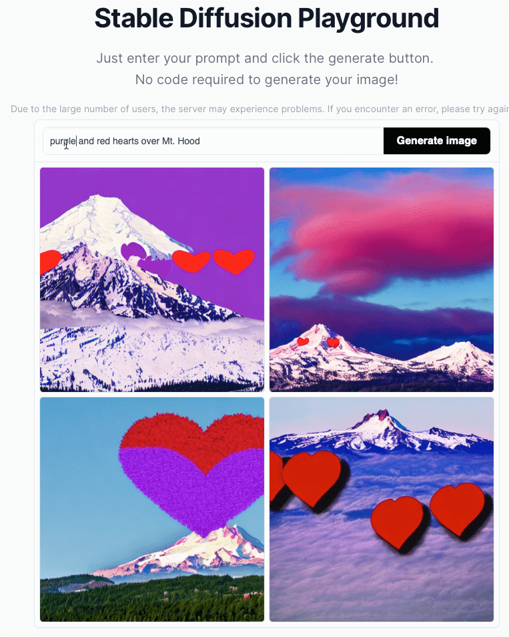Click the Generate image button
This screenshot has width=509, height=637.
coord(437,141)
